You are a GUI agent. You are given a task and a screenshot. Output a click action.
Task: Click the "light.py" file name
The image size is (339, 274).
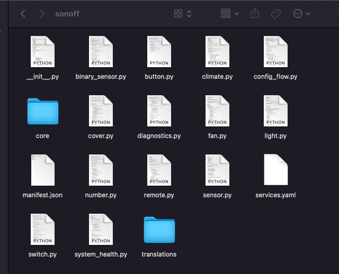275,136
